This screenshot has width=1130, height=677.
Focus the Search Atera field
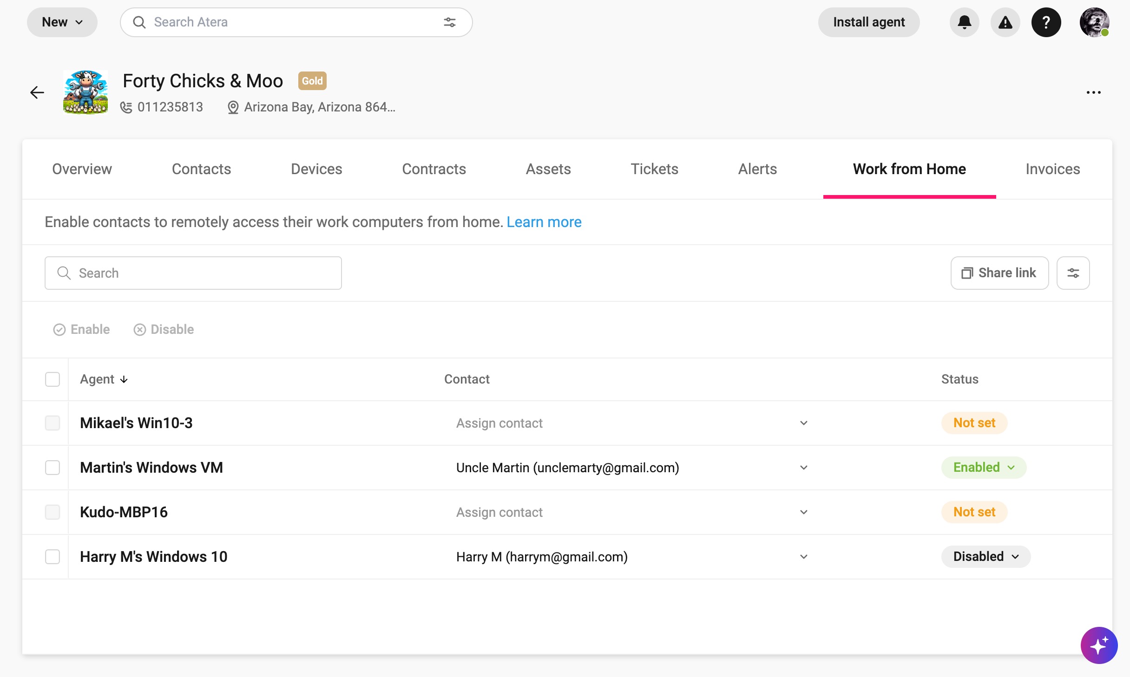pos(296,22)
